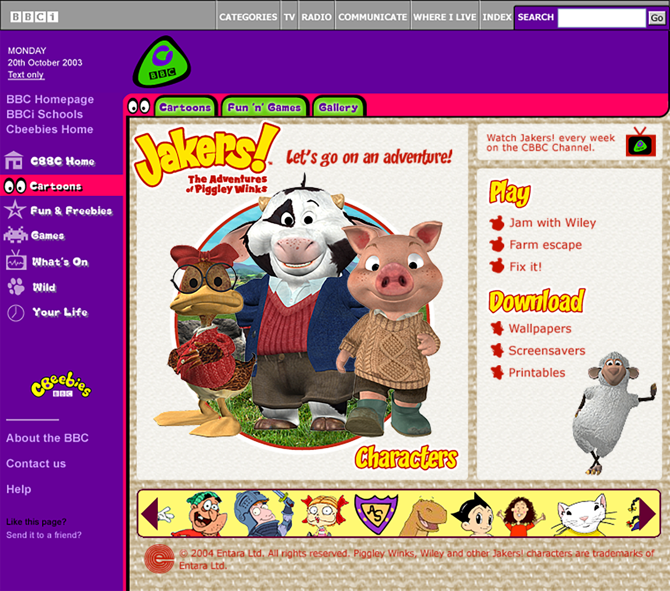
Task: Click the clock icon for Your Life
Action: [16, 313]
